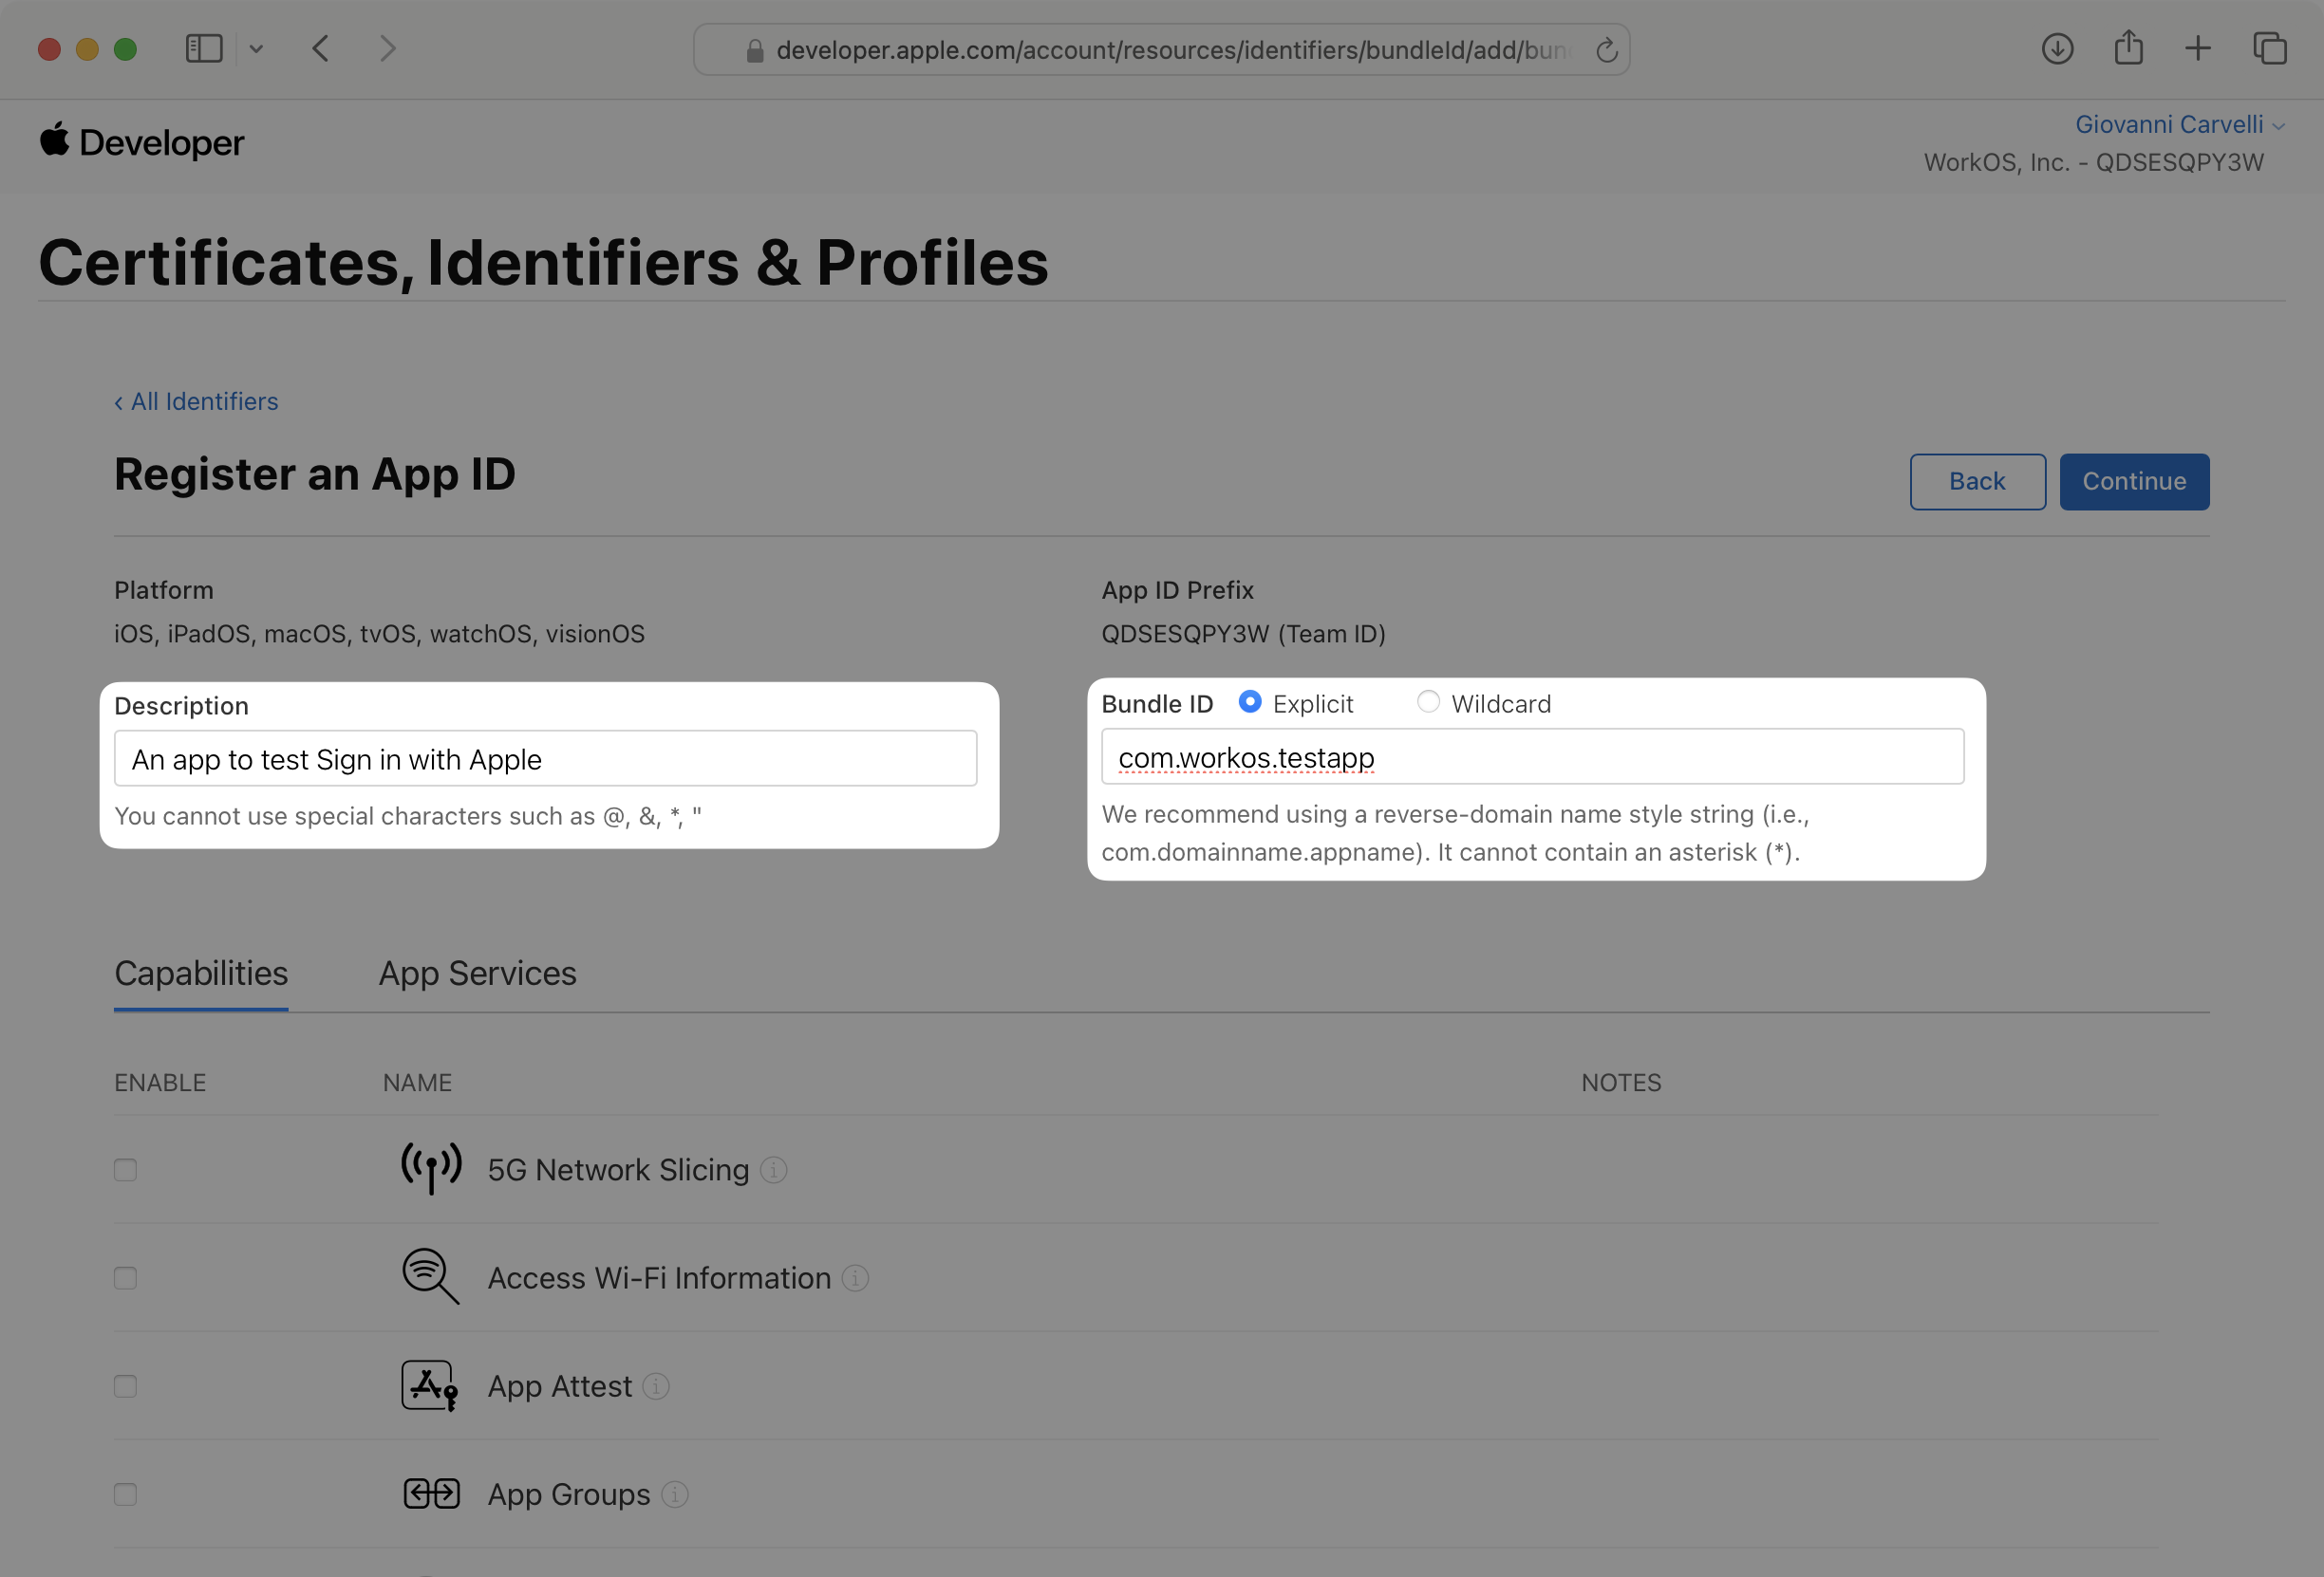Switch to the App Services tab
This screenshot has height=1577, width=2324.
point(477,974)
